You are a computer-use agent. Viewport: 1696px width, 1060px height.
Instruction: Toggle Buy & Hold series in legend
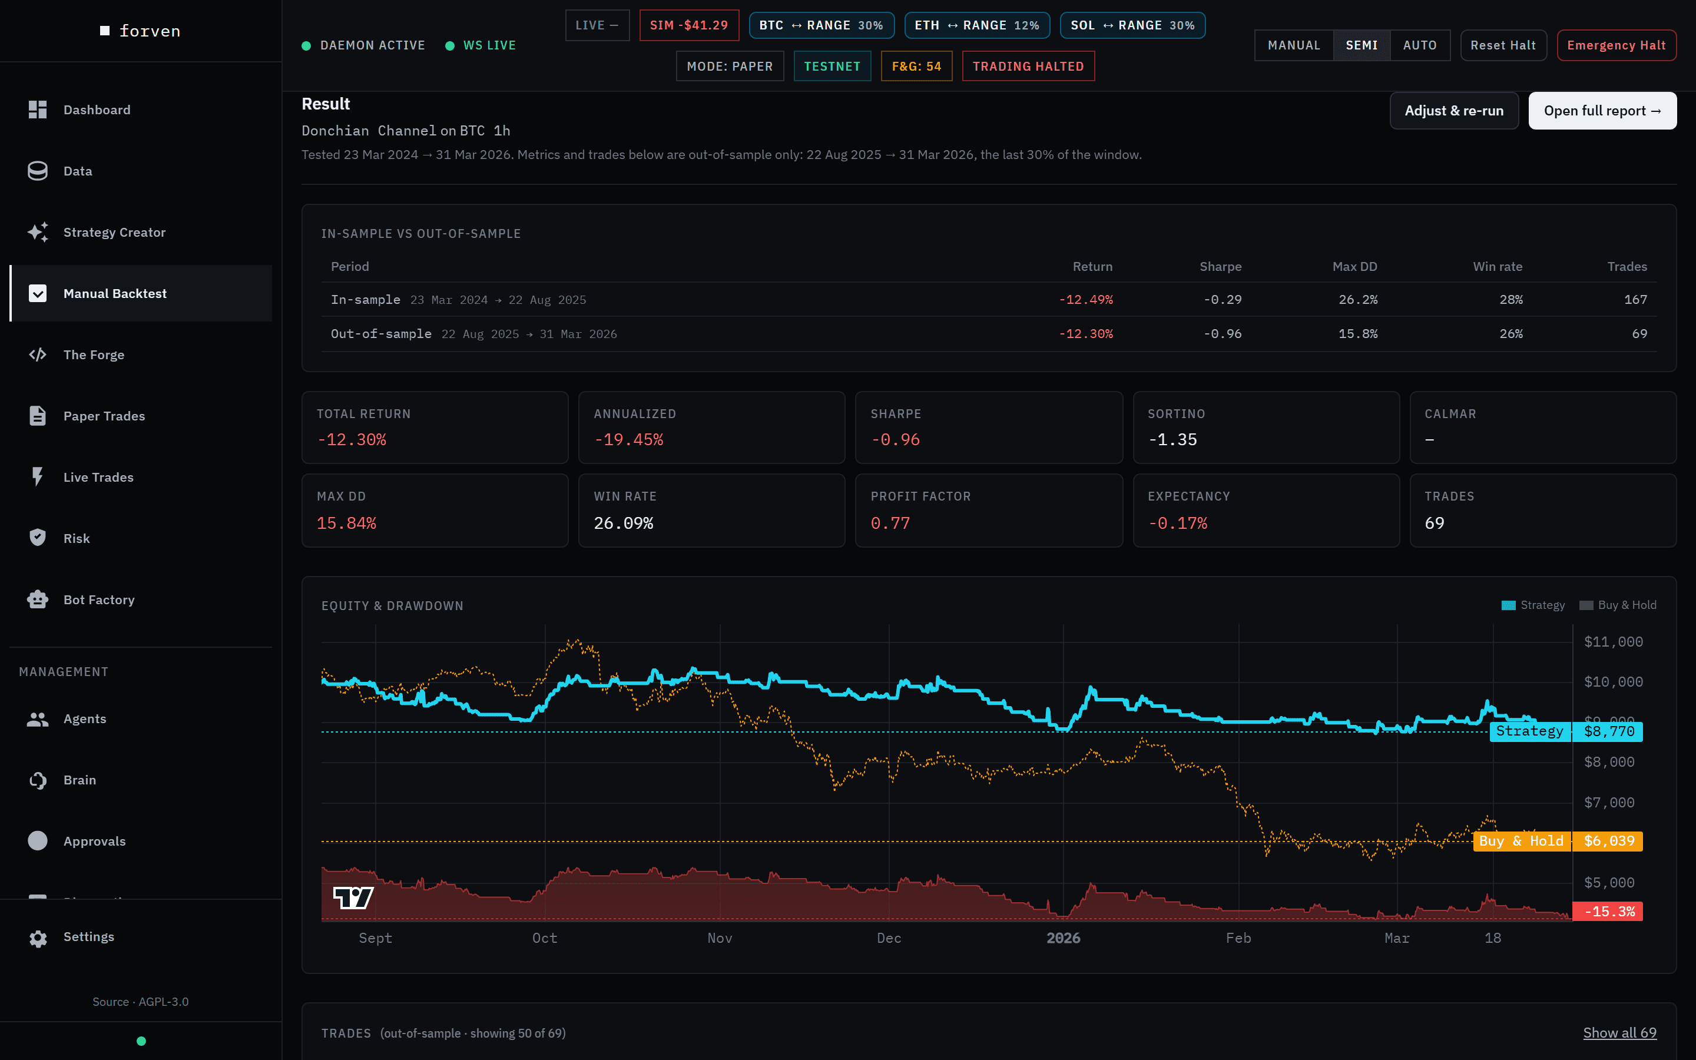[x=1618, y=605]
